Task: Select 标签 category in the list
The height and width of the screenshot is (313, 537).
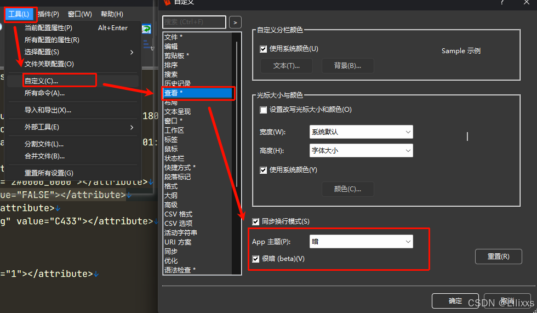Action: (x=198, y=140)
